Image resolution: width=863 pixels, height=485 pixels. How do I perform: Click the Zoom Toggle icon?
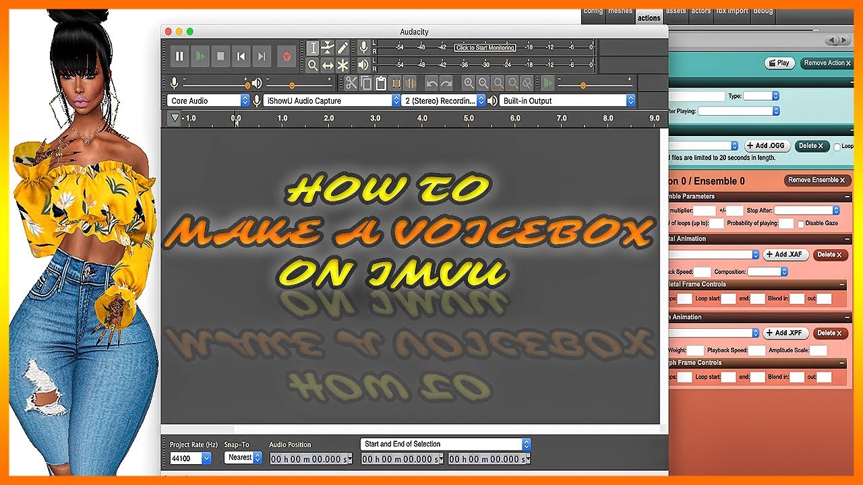tap(527, 83)
